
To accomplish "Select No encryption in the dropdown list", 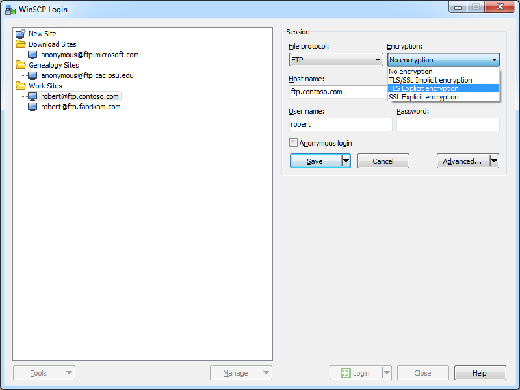I will coord(410,71).
